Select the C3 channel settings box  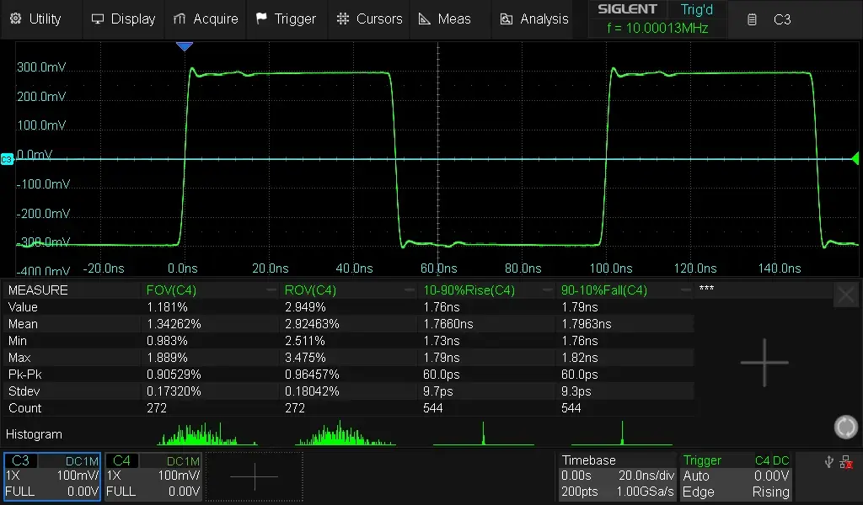coord(52,476)
